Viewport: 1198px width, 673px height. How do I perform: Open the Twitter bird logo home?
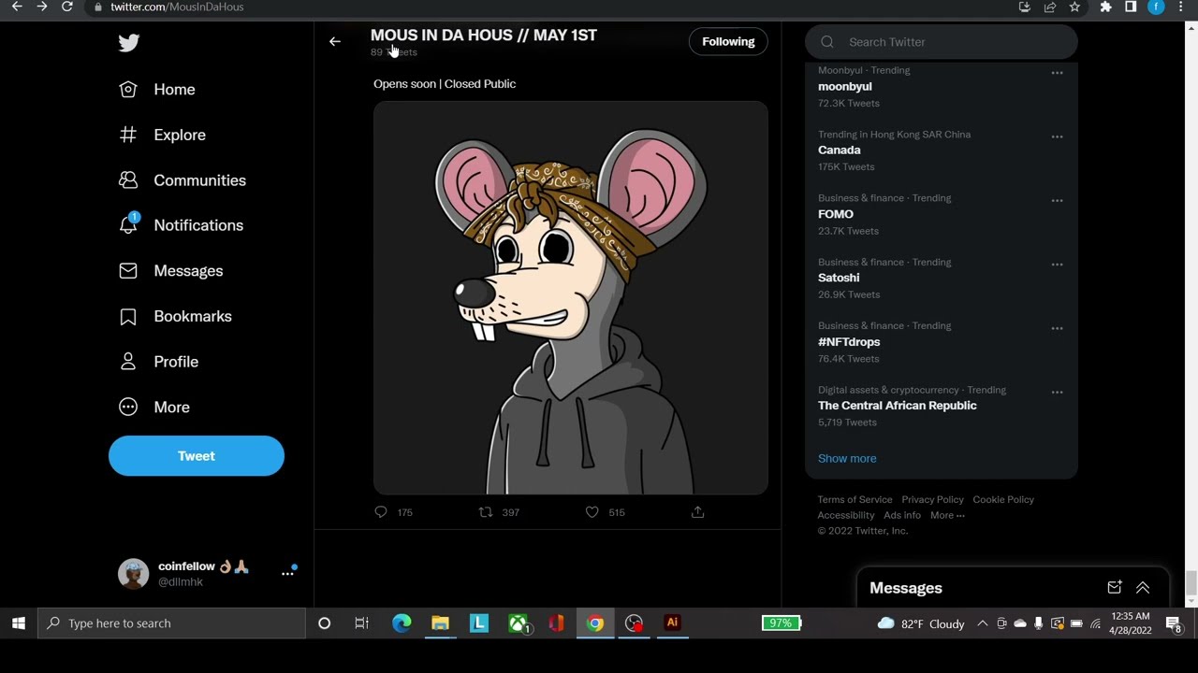point(129,43)
